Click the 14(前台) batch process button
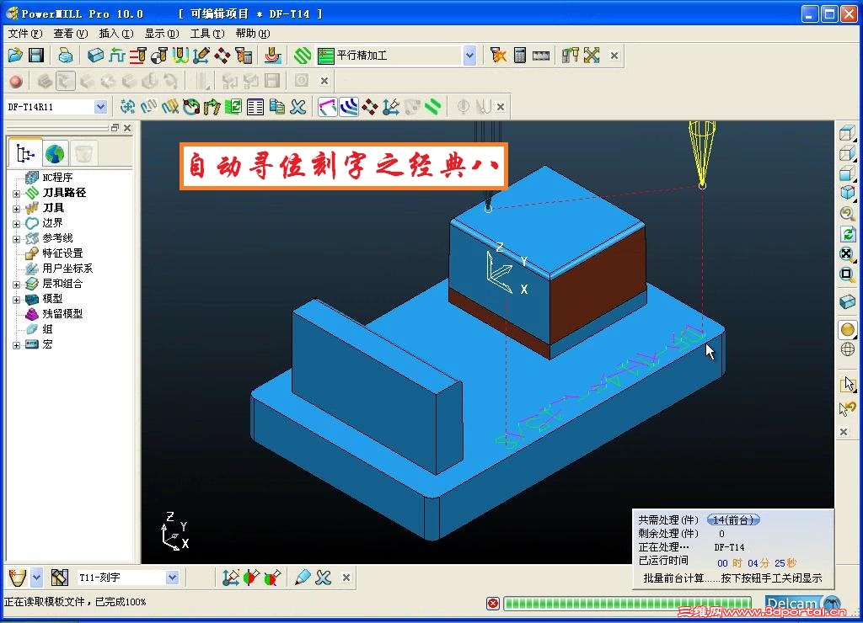 tap(733, 519)
